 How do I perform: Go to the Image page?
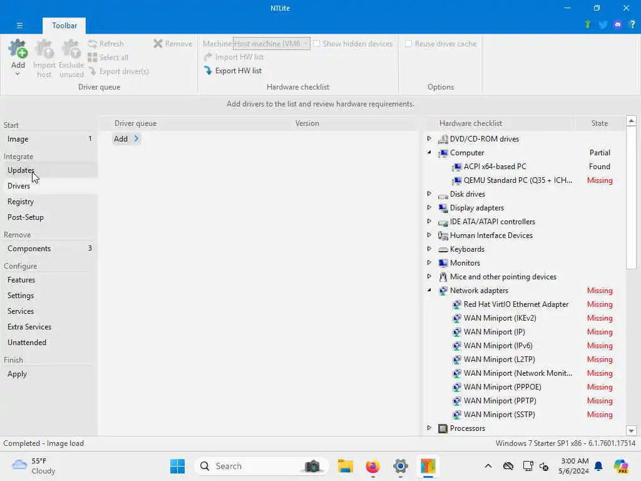[49, 139]
